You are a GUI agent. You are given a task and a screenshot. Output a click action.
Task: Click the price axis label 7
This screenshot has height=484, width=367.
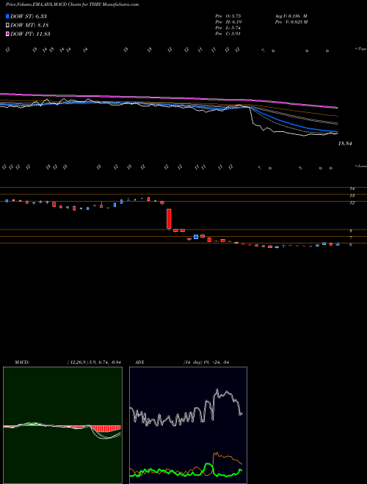coord(351,238)
